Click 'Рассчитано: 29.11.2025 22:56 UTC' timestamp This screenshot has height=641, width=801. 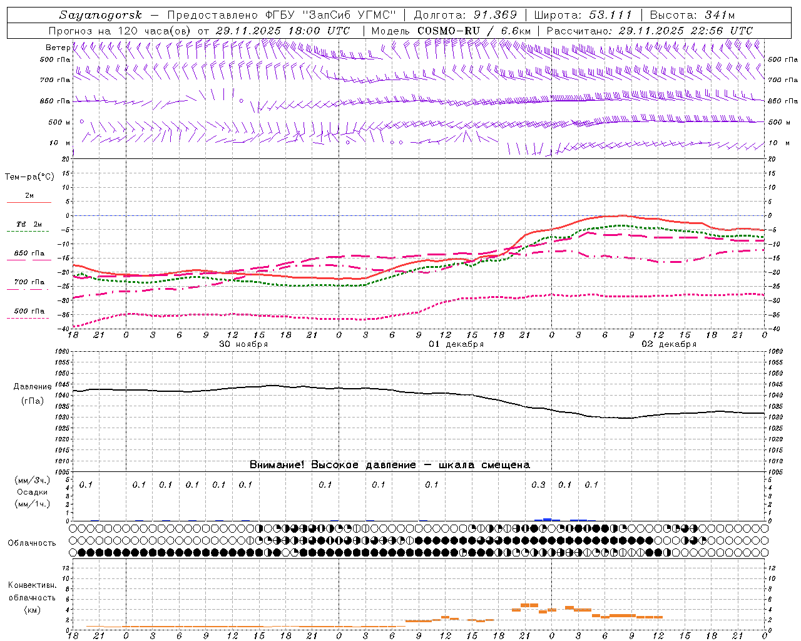click(650, 31)
